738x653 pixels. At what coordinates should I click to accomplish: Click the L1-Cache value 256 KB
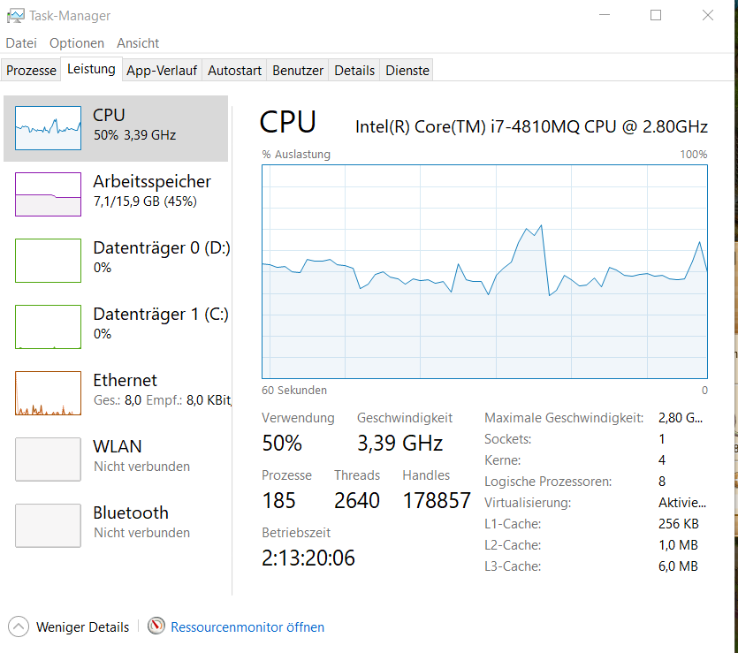[x=678, y=524]
